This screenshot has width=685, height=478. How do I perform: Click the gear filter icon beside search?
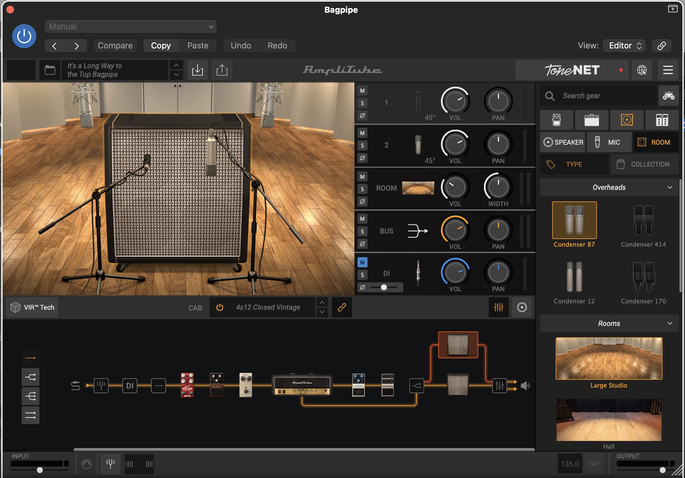(668, 96)
